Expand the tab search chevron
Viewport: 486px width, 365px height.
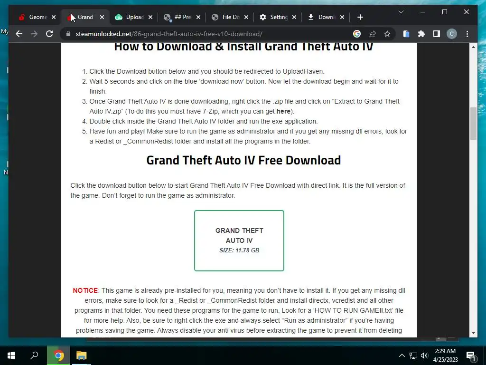(x=401, y=12)
